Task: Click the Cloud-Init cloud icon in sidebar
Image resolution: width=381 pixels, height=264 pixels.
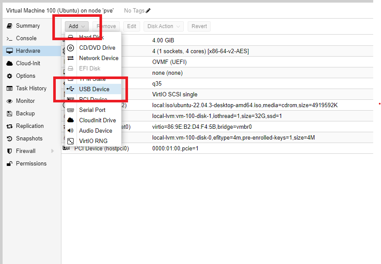Action: [x=10, y=64]
